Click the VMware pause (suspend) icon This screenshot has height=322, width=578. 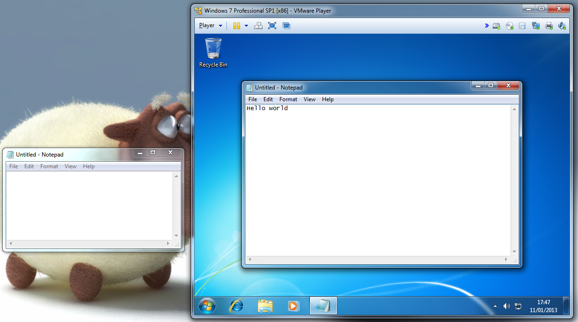[237, 26]
